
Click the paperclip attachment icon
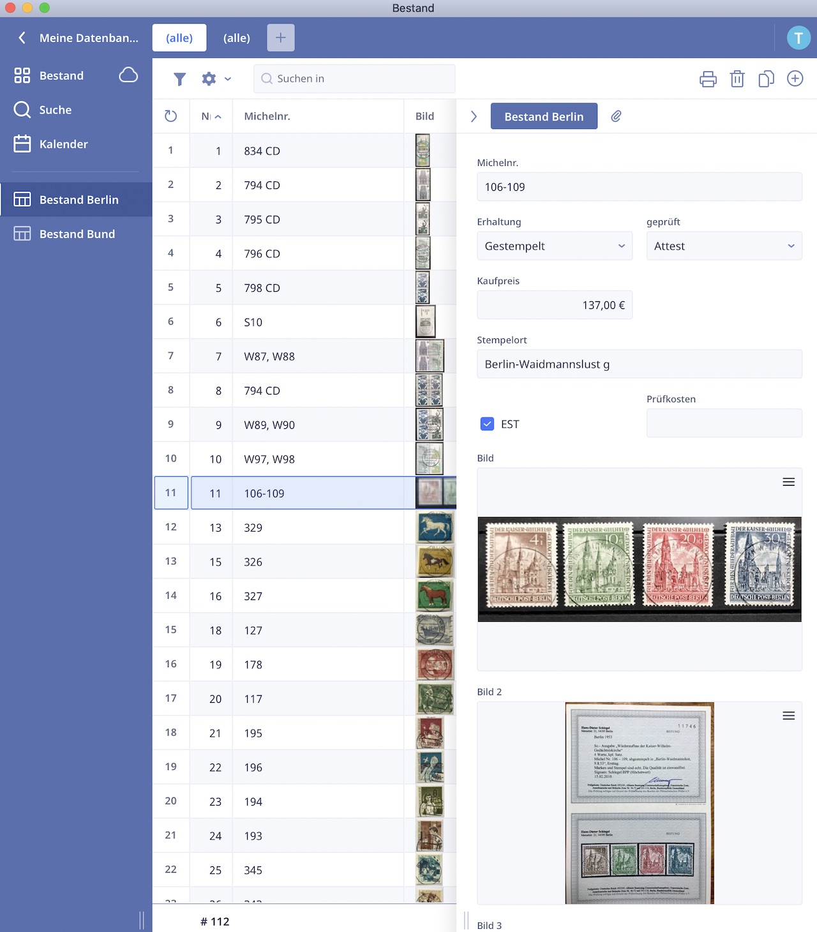click(x=616, y=116)
